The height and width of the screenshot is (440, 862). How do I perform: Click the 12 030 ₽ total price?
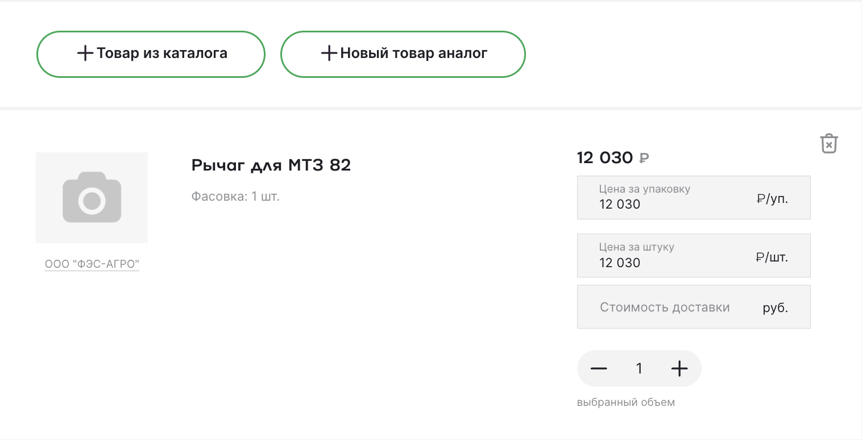(613, 157)
